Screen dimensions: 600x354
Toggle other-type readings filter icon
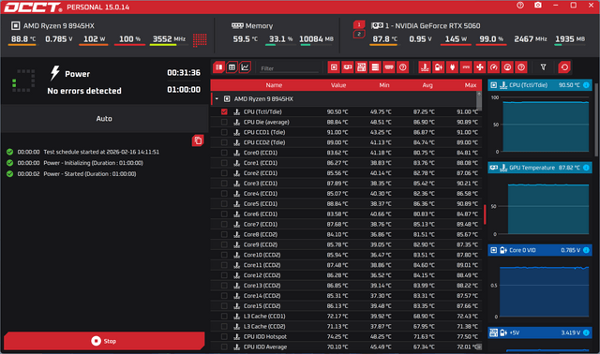(x=521, y=67)
